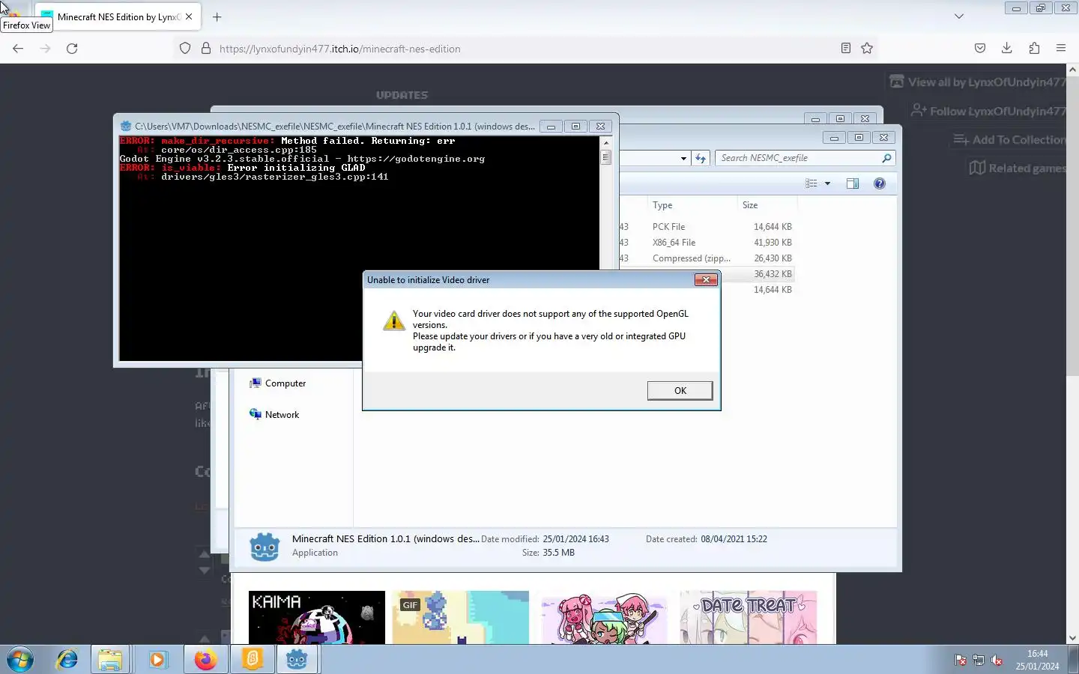Screen dimensions: 1079x674
Task: Open the GIF-labeled game thumbnail
Action: tap(461, 617)
